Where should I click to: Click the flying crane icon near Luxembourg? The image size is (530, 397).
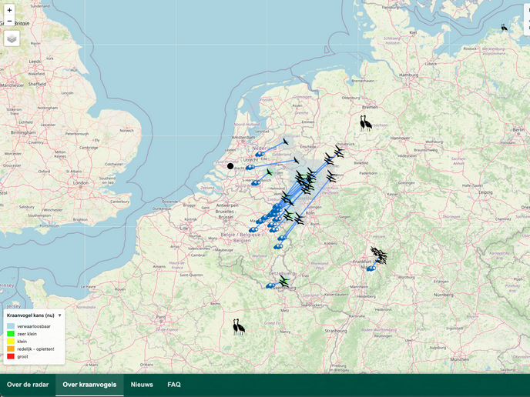(x=283, y=282)
